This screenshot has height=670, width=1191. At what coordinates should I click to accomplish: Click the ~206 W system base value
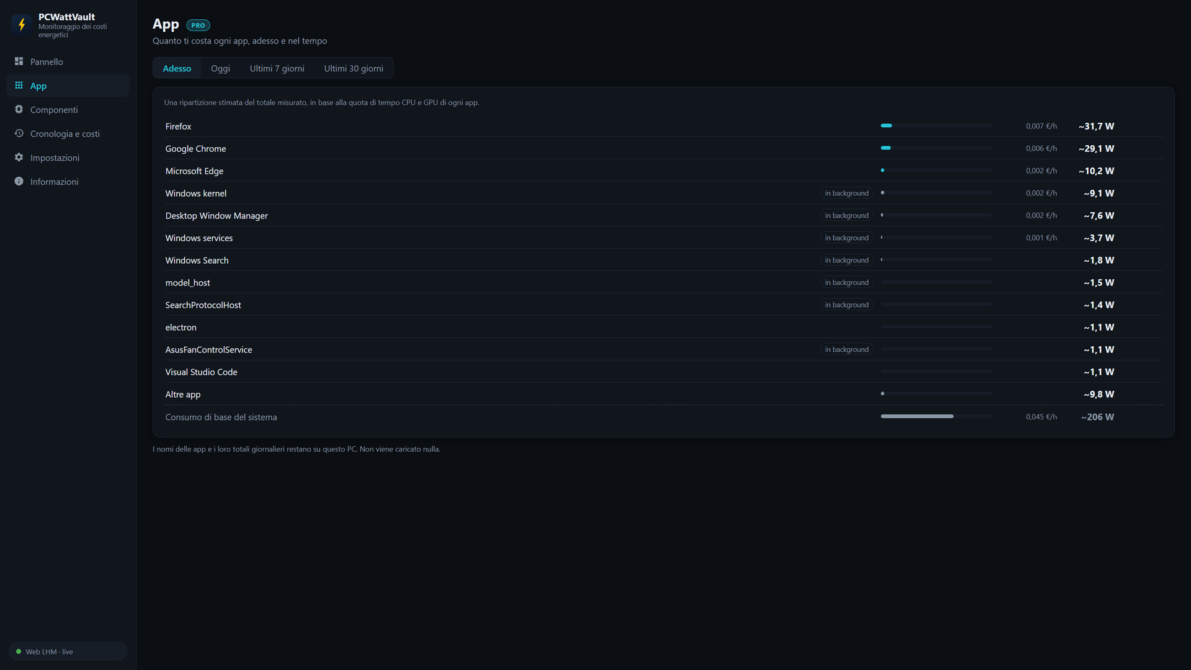1097,417
